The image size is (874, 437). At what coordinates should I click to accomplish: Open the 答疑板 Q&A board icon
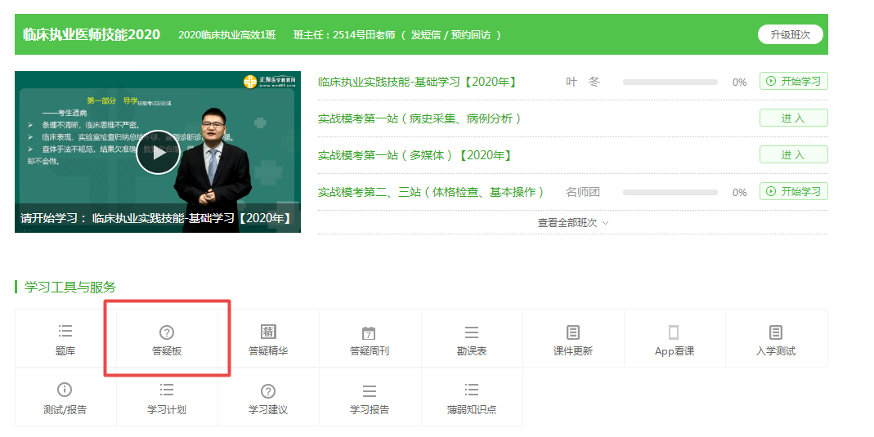[167, 332]
